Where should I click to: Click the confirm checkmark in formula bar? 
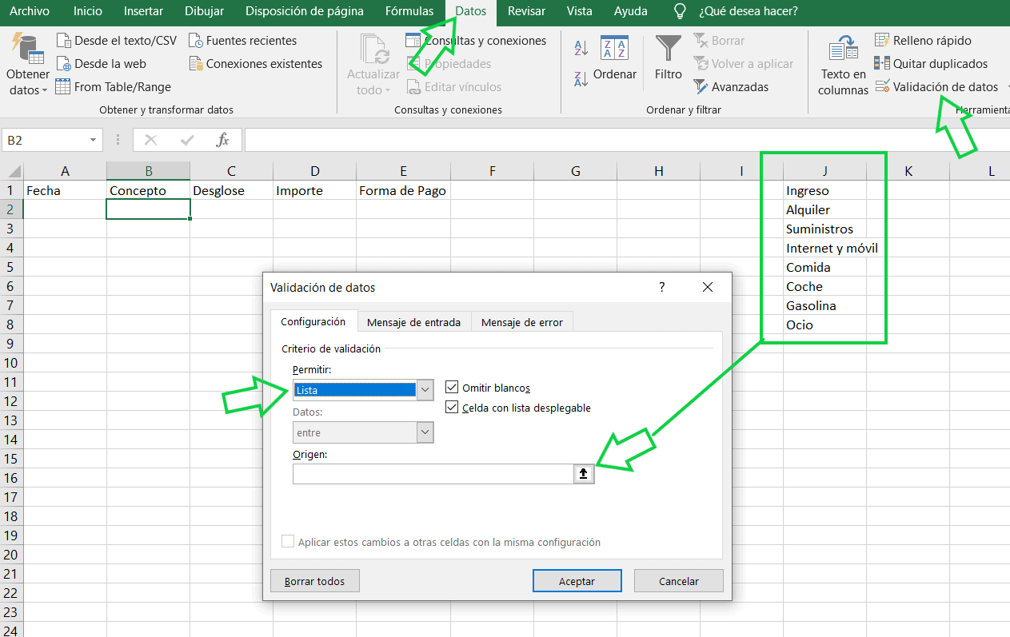click(187, 140)
